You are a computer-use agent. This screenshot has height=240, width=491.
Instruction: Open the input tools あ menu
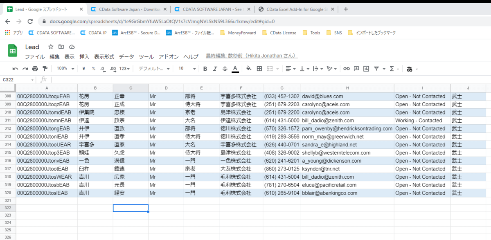pyautogui.click(x=412, y=69)
